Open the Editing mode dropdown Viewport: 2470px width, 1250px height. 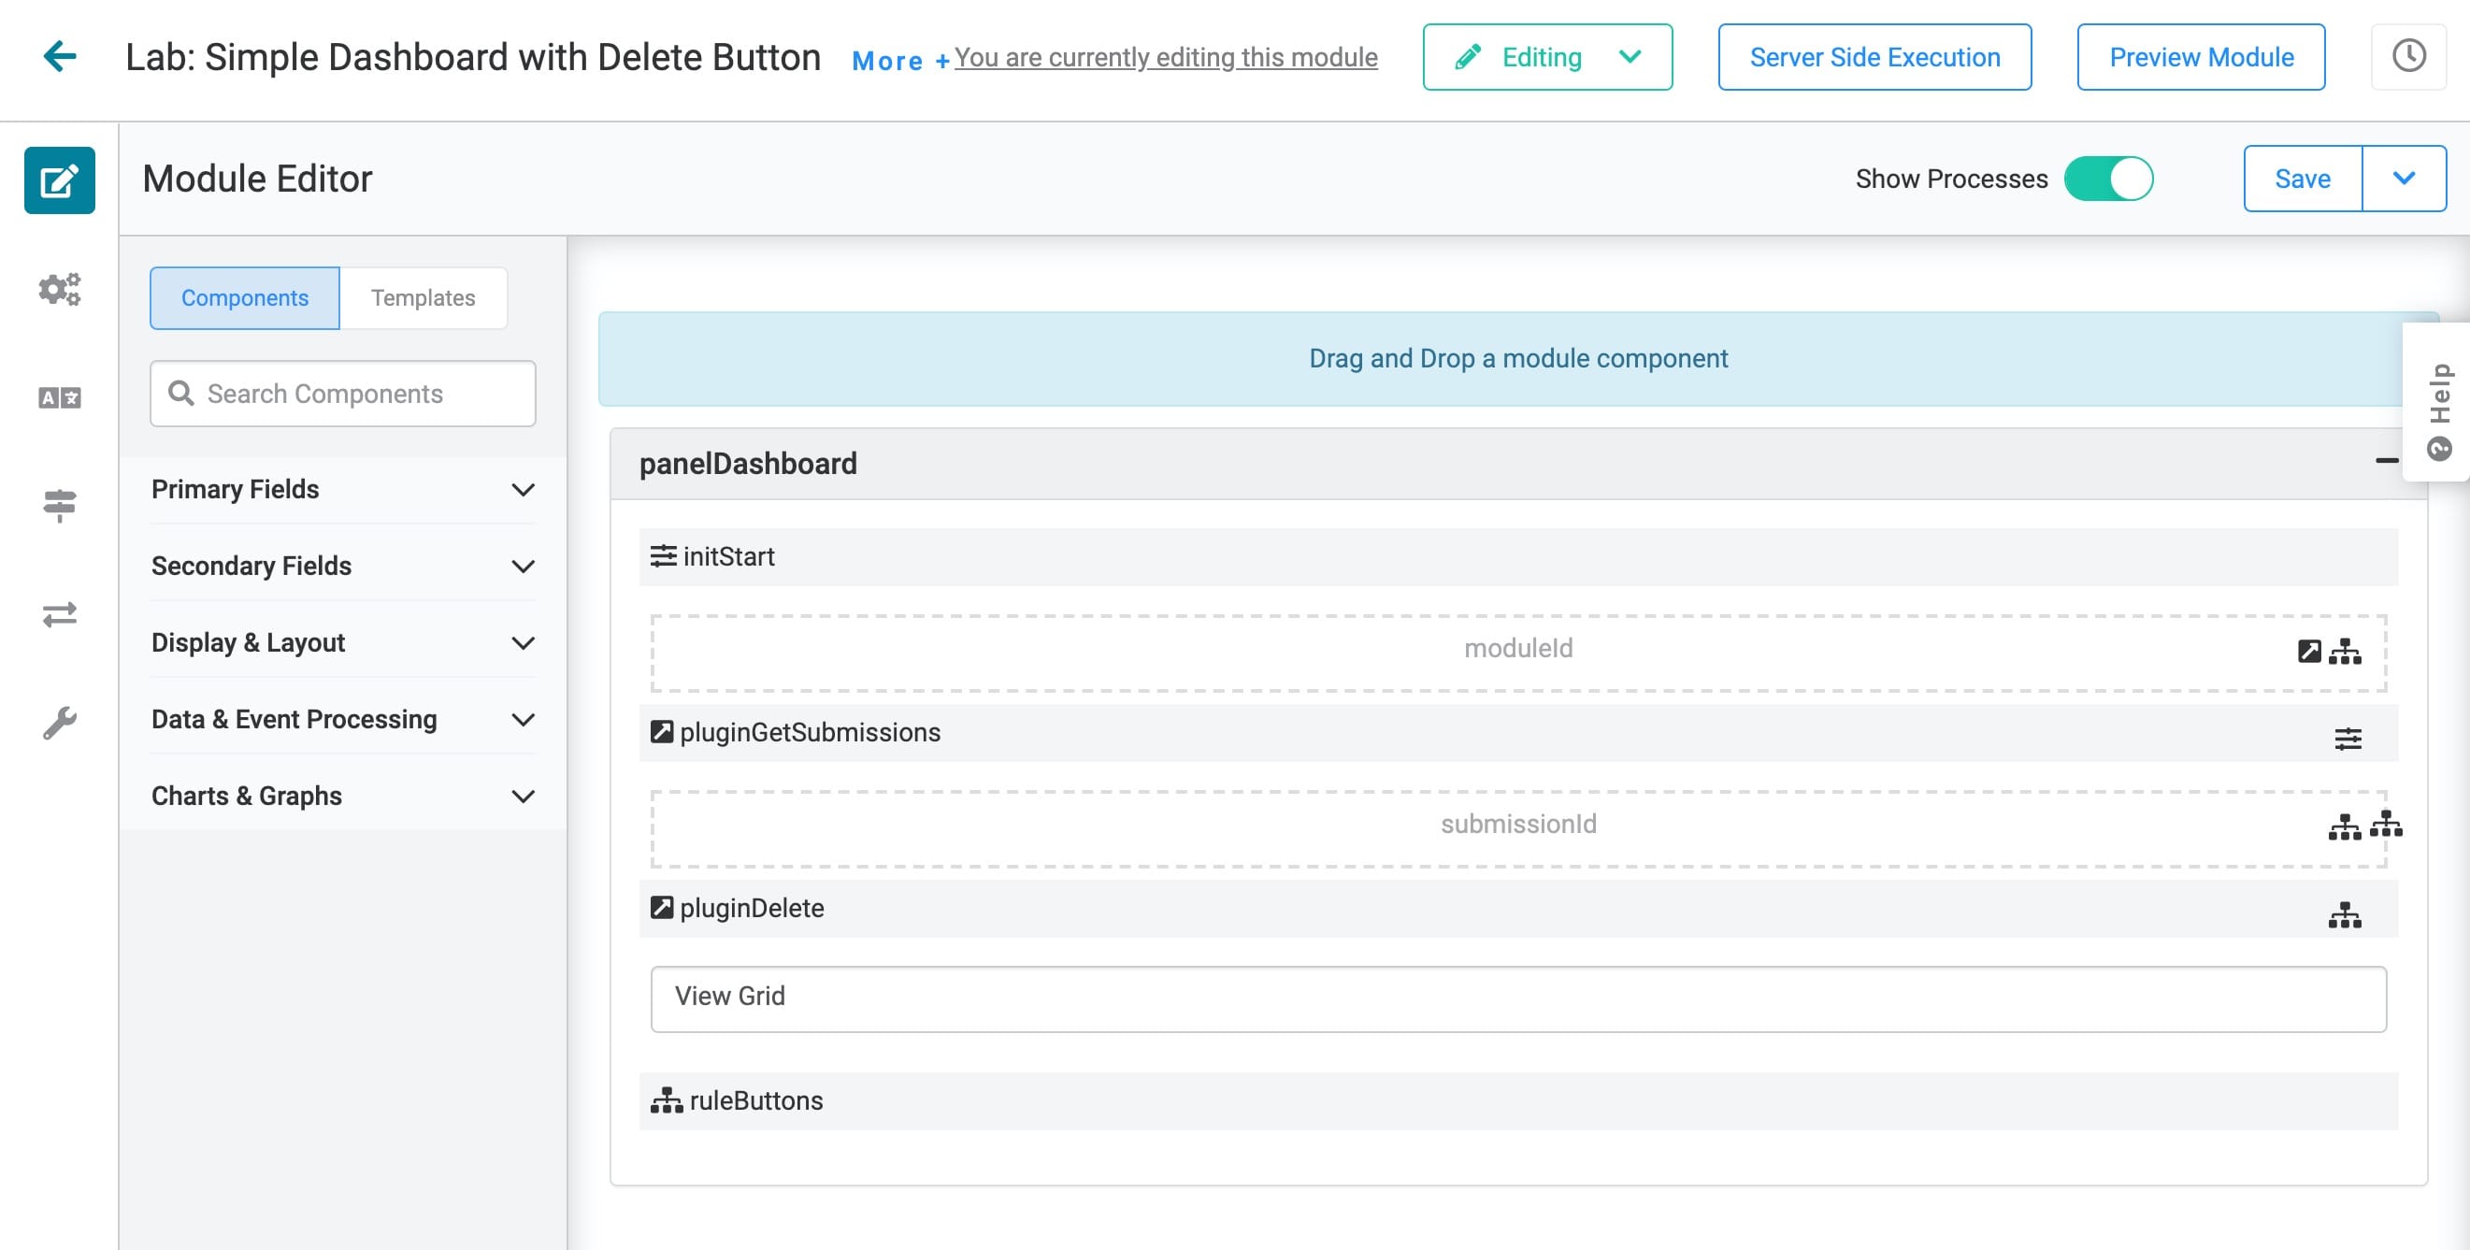coord(1630,56)
